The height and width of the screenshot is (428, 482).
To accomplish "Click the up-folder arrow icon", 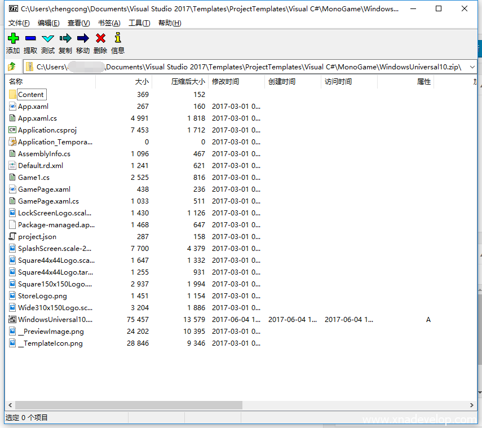I will click(x=12, y=67).
